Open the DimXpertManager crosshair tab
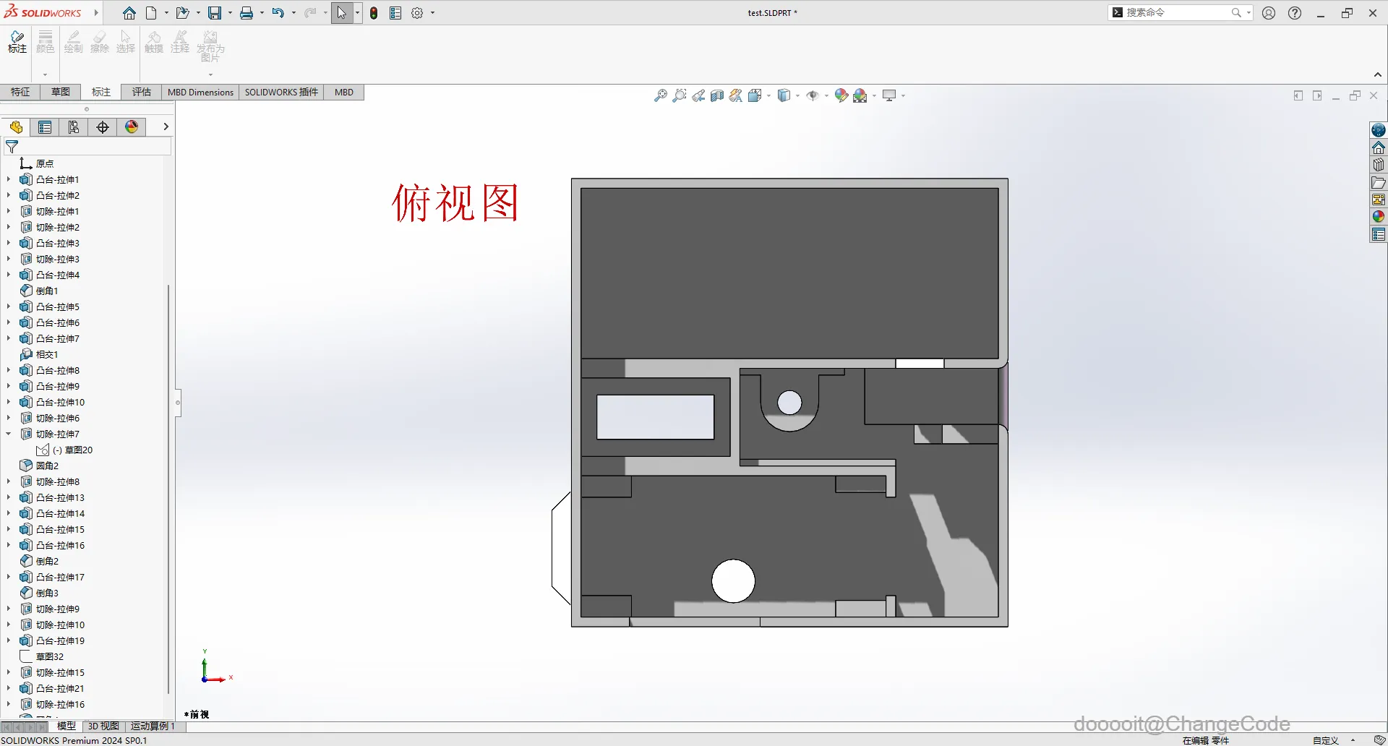 (x=103, y=127)
